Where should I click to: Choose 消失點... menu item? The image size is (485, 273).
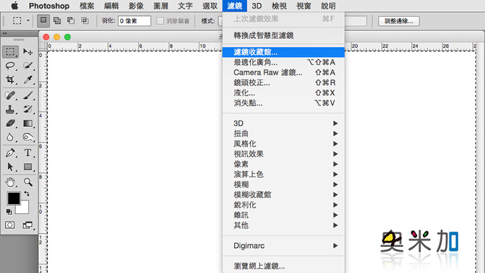coord(283,103)
